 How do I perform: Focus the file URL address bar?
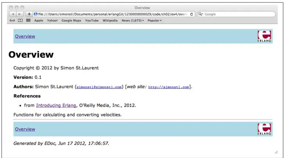114,14
